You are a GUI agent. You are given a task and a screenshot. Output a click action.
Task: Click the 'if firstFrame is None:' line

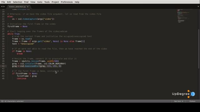(25, 73)
